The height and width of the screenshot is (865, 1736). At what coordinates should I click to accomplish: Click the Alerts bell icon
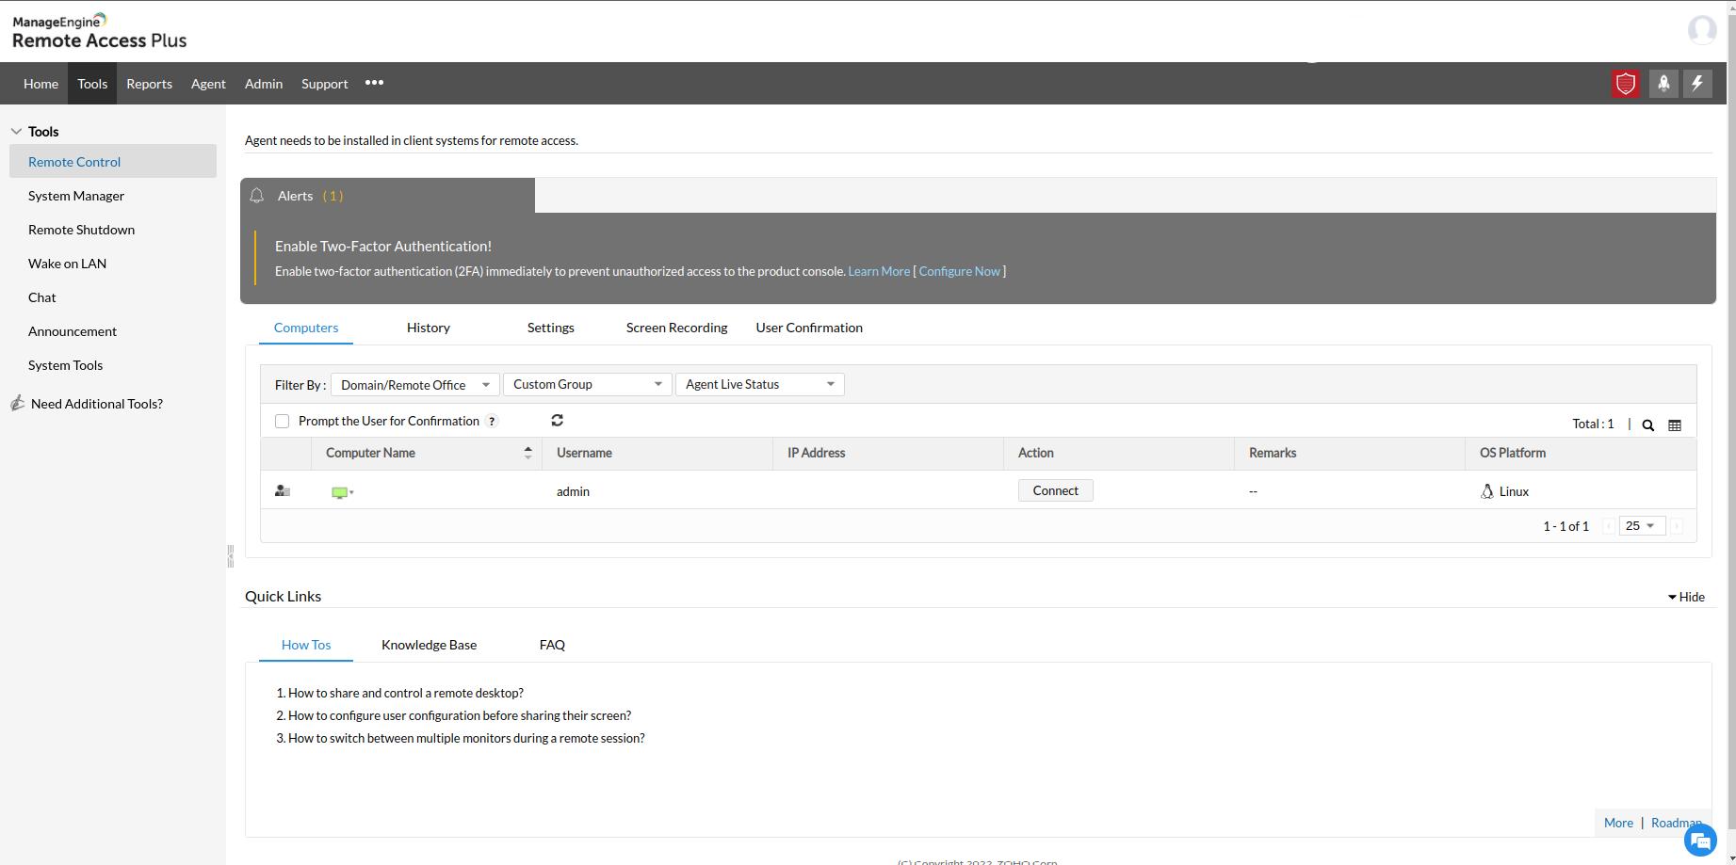click(x=257, y=196)
